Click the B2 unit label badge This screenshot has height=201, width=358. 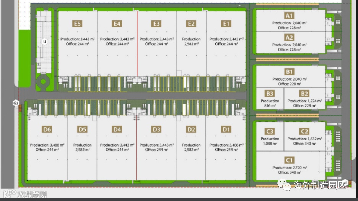pyautogui.click(x=304, y=94)
